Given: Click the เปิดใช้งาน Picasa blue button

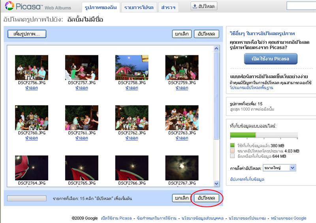Looking at the screenshot, I should tap(270, 59).
